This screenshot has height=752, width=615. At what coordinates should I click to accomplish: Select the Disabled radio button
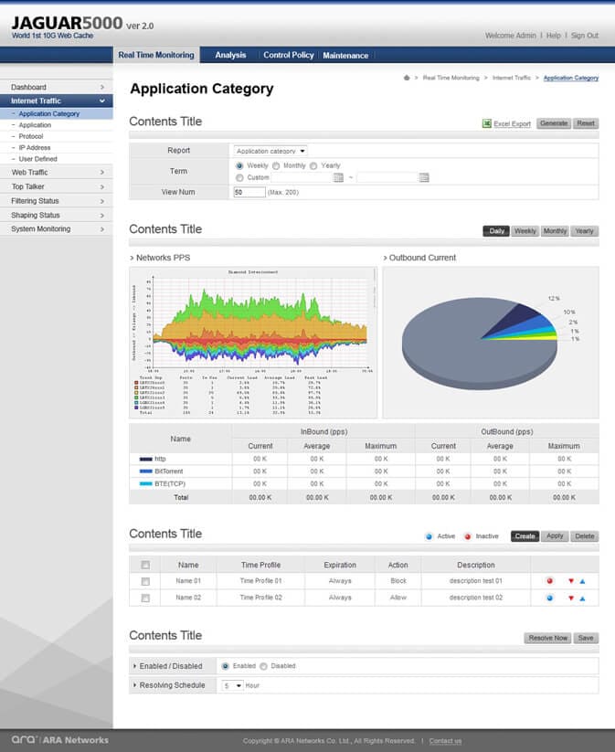[x=263, y=666]
